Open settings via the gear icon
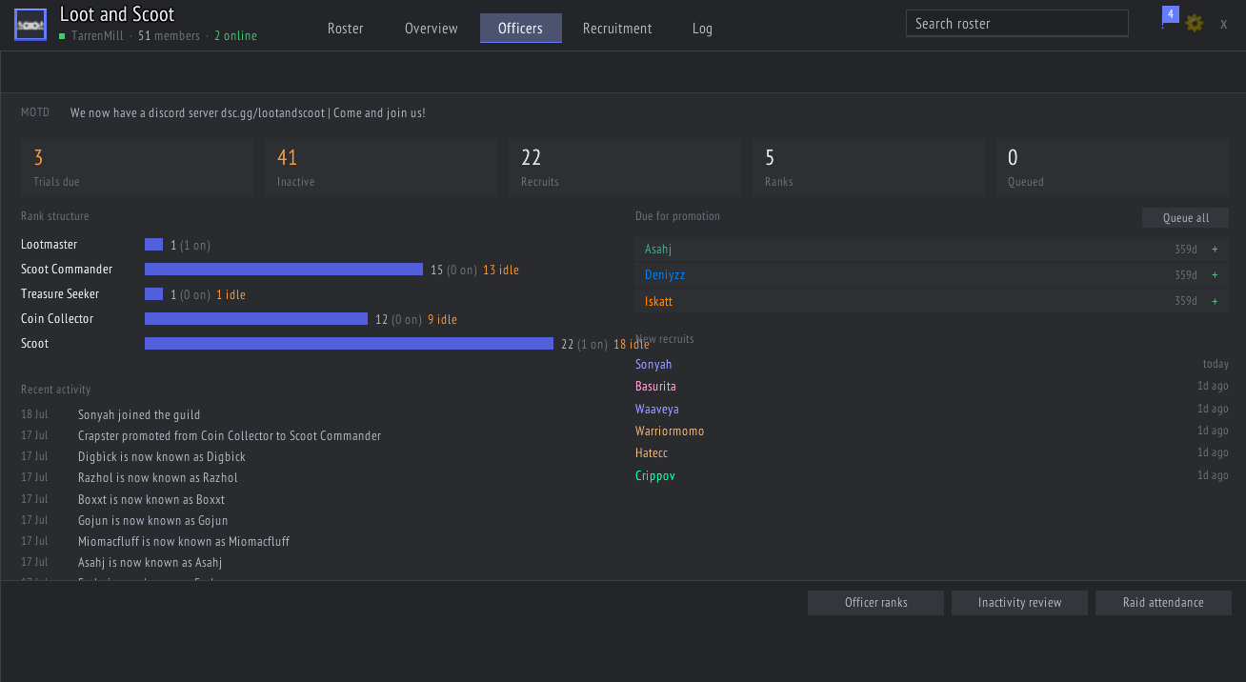 [1195, 23]
